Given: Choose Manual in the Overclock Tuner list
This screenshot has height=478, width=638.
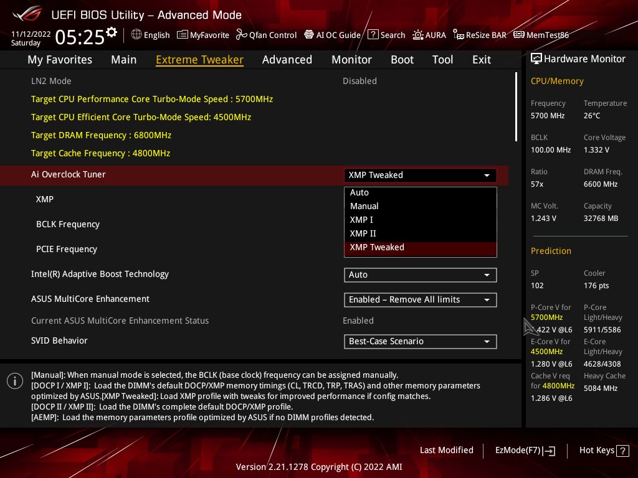Looking at the screenshot, I should click(x=421, y=206).
